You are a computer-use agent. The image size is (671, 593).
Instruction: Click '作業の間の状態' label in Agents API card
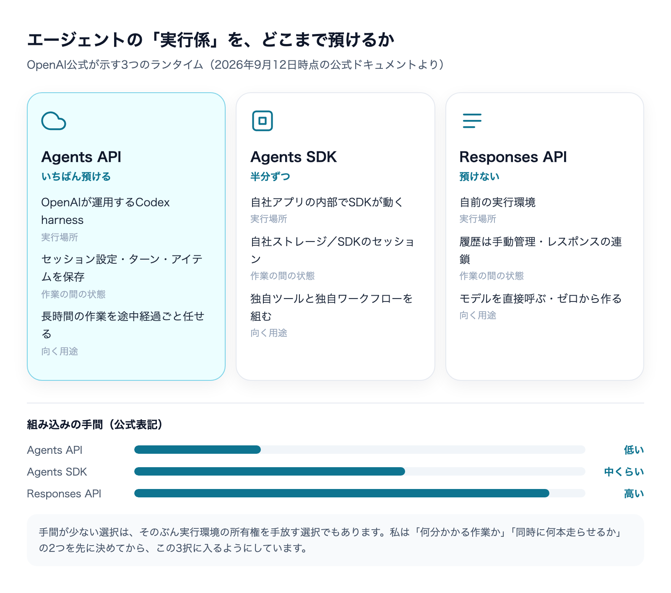point(73,294)
